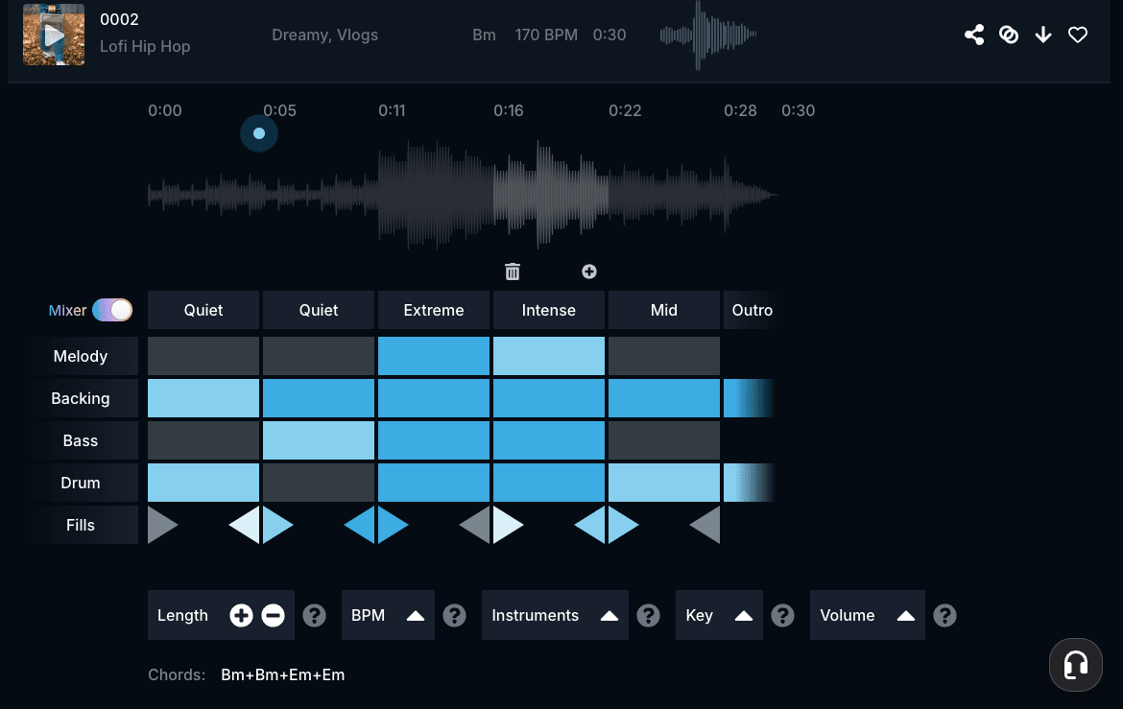Click the share icon for the track
This screenshot has width=1123, height=709.
[974, 35]
